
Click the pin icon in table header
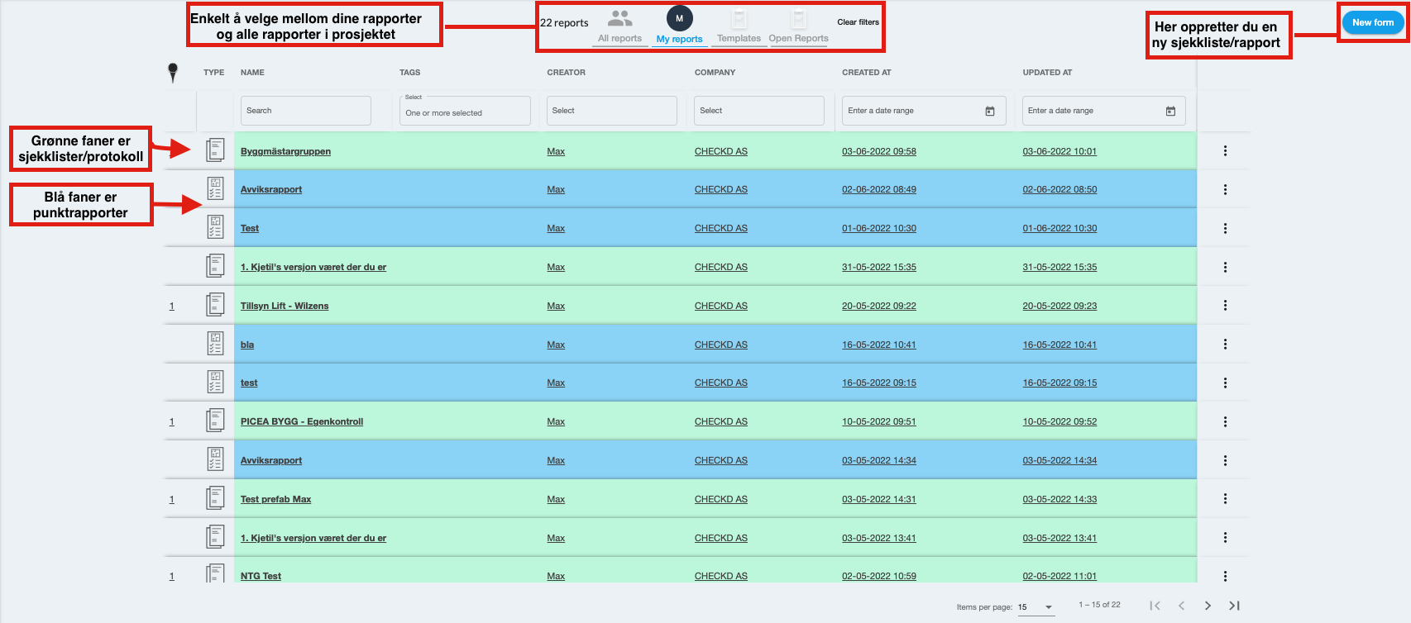click(172, 73)
